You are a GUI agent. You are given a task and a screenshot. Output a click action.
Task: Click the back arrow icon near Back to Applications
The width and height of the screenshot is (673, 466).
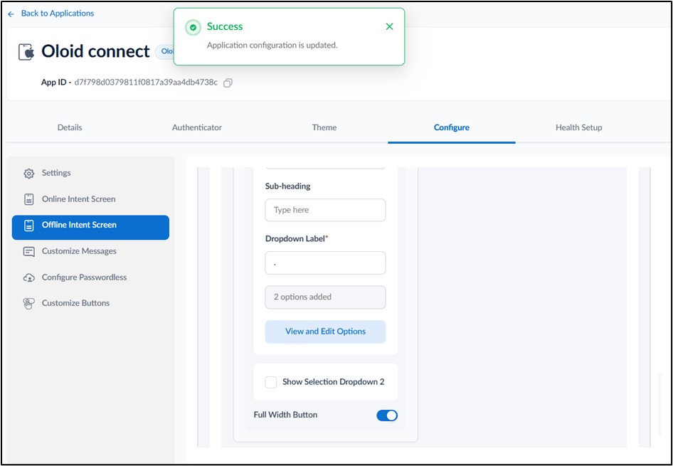click(11, 14)
